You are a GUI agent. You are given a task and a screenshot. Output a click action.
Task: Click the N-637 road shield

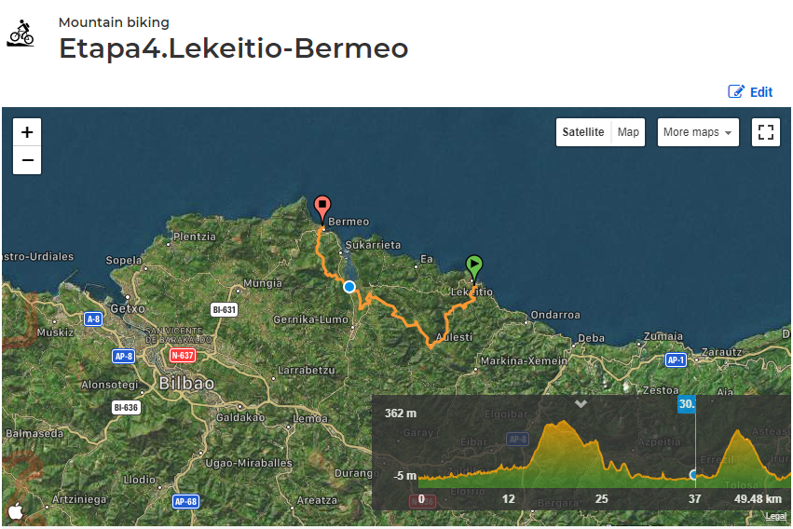pyautogui.click(x=183, y=355)
